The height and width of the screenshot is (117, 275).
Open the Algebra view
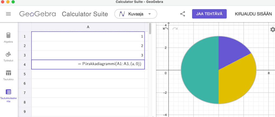[x=8, y=37]
